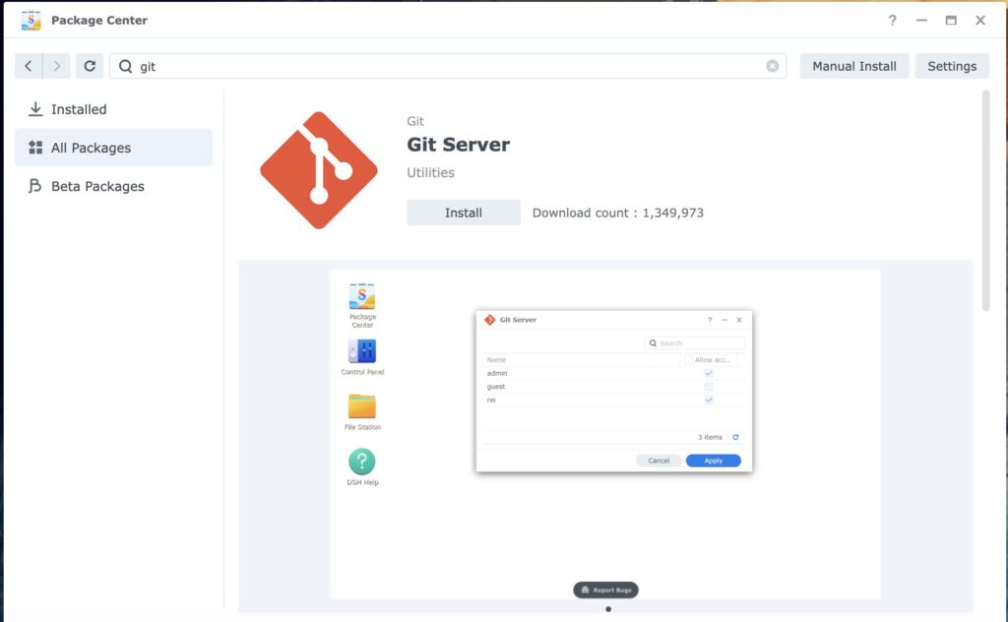
Task: Select All Packages in sidebar
Action: tap(113, 148)
